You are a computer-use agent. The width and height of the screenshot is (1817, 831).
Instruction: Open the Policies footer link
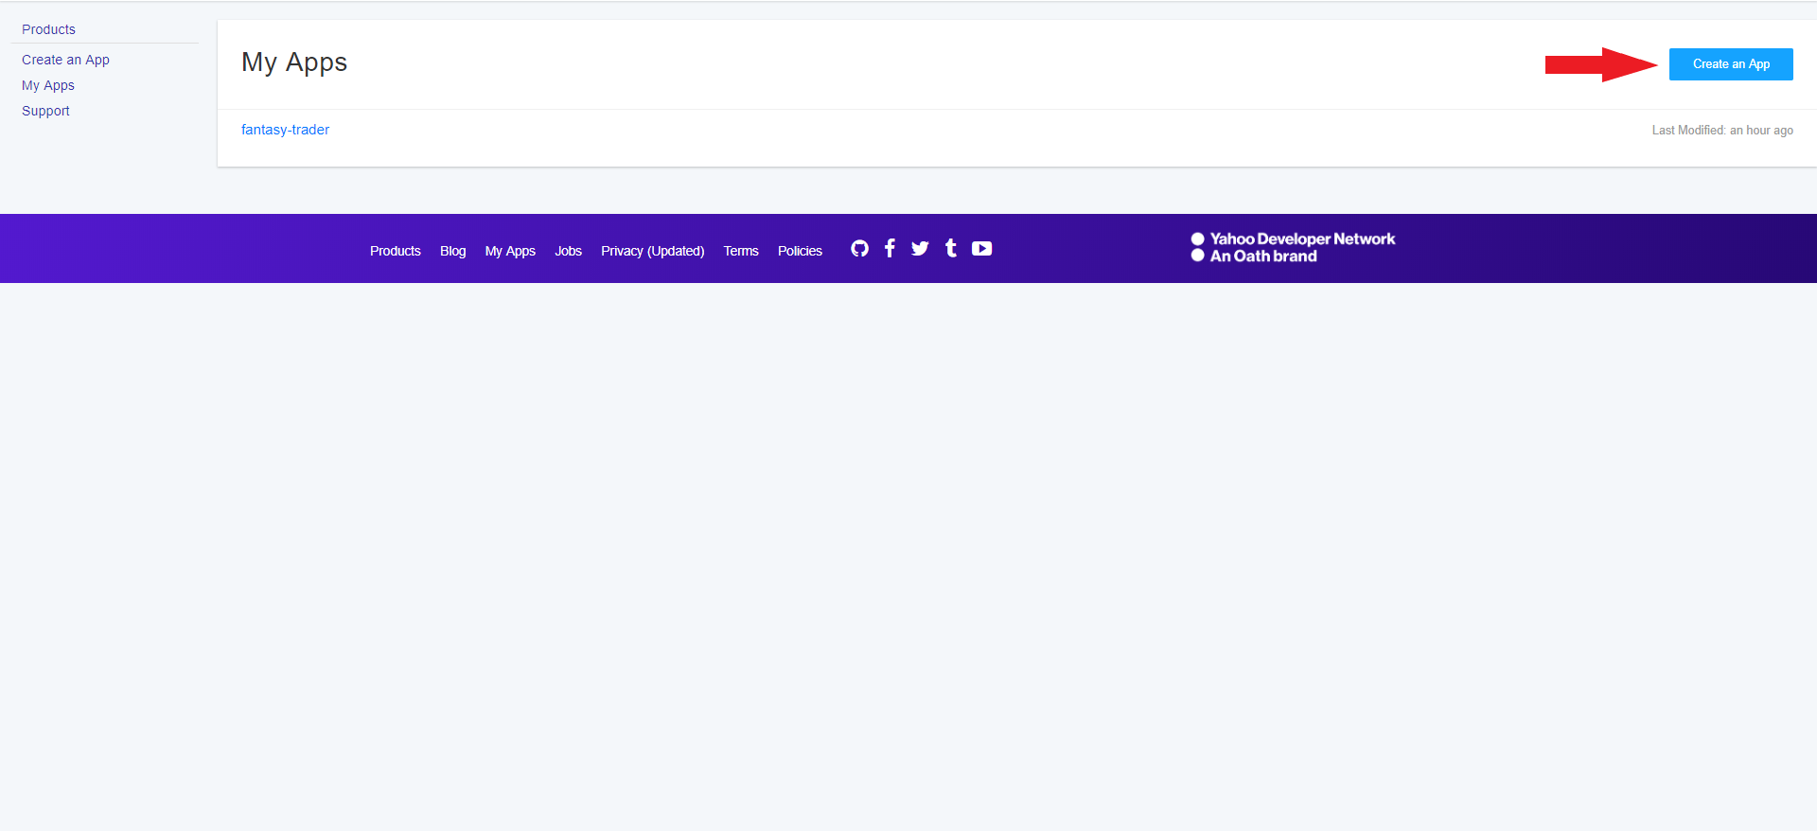click(800, 251)
